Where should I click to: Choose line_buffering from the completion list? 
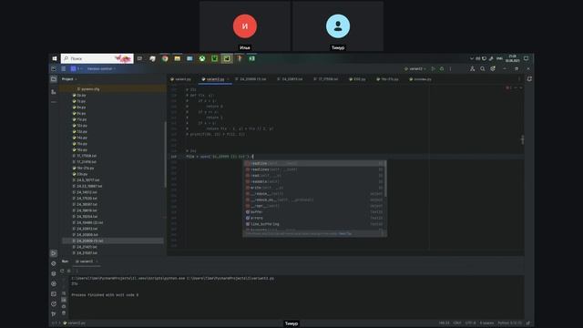[x=314, y=224]
